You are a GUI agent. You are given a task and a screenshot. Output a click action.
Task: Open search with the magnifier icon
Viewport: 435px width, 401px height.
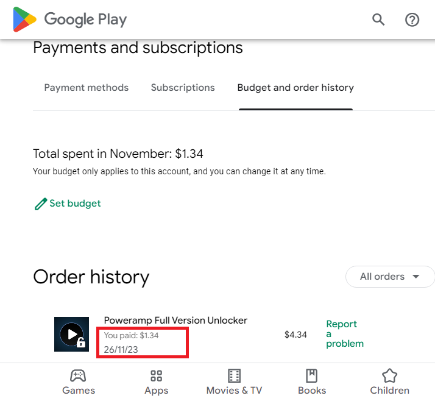point(378,20)
